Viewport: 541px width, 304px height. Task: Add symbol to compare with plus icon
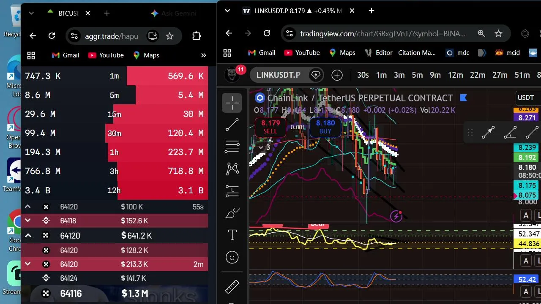click(337, 75)
